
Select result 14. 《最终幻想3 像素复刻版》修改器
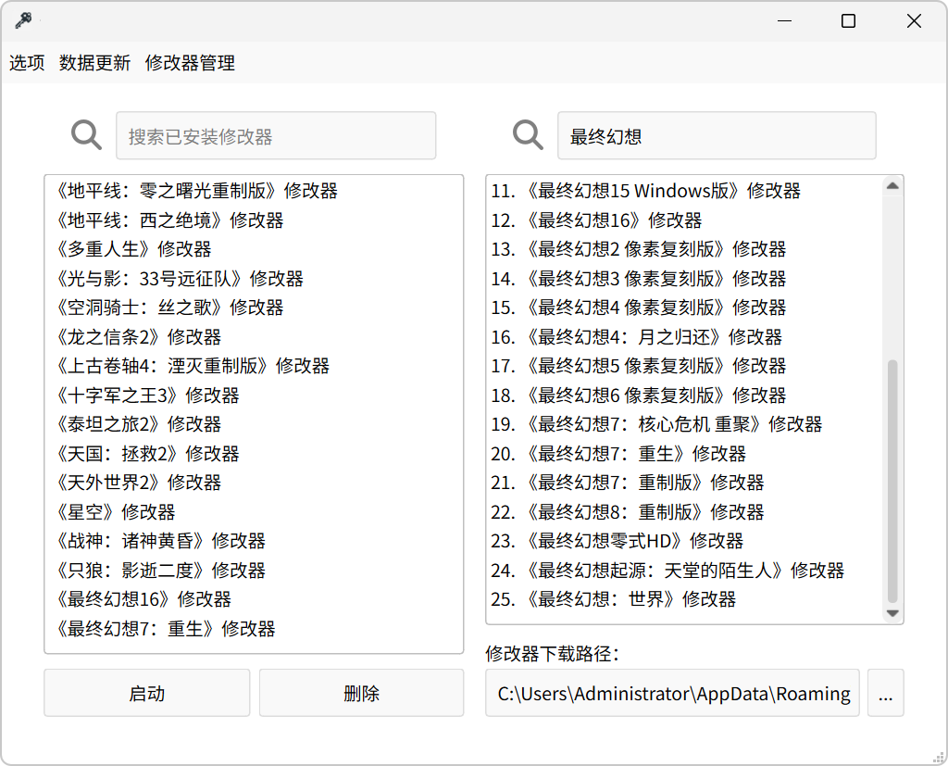[x=684, y=278]
